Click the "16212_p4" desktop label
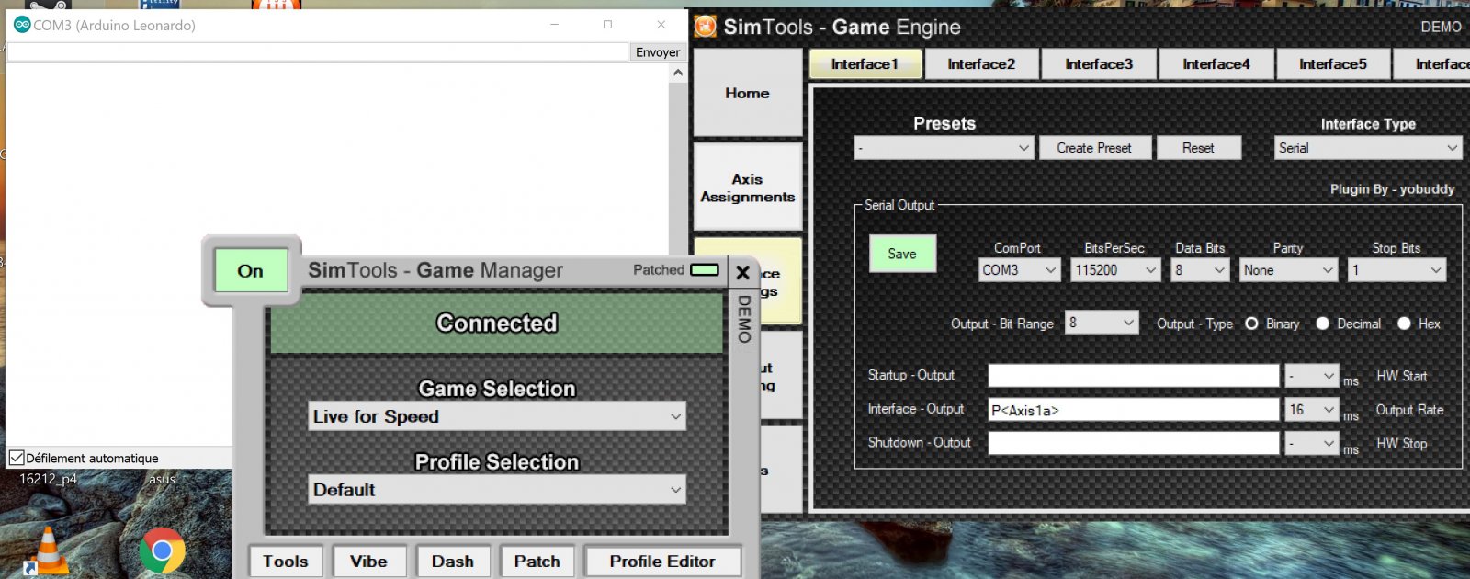This screenshot has height=579, width=1470. (x=49, y=479)
